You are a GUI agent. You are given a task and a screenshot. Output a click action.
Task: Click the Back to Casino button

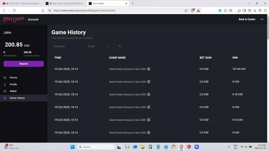(x=247, y=19)
